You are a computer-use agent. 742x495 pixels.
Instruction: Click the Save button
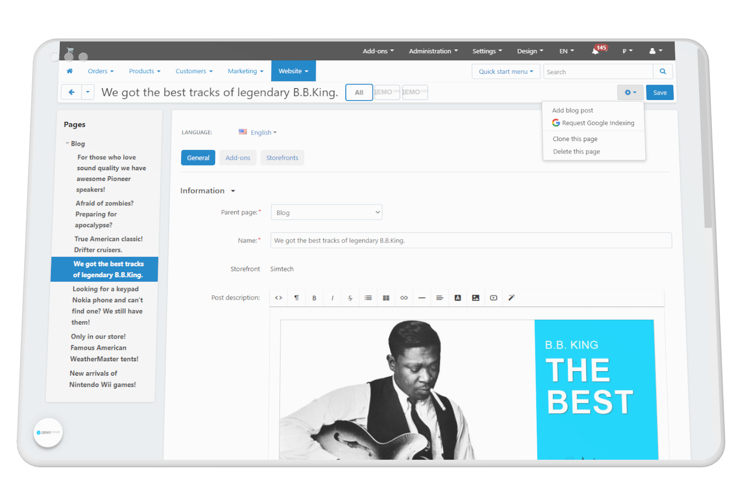(660, 93)
